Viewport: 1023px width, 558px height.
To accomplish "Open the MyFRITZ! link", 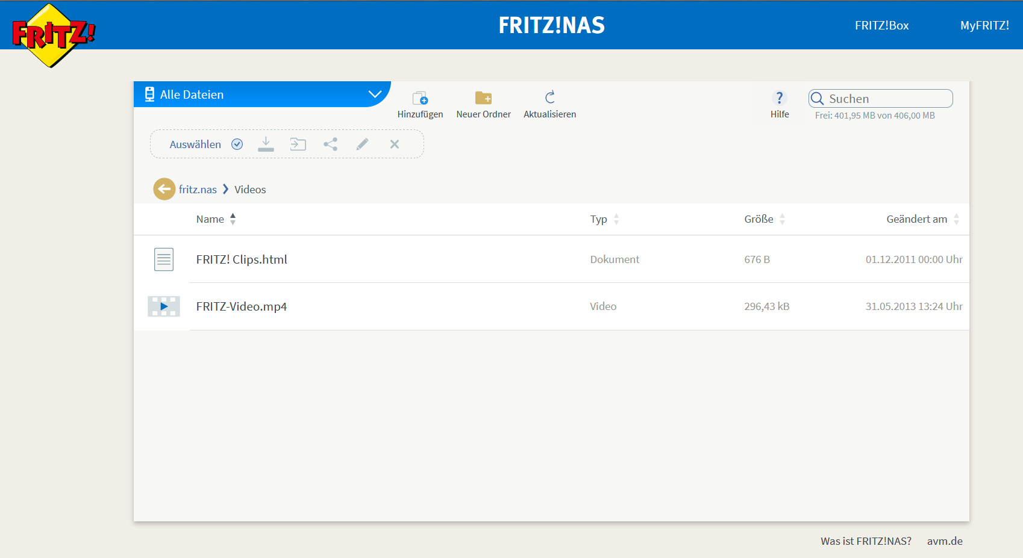I will pos(984,25).
